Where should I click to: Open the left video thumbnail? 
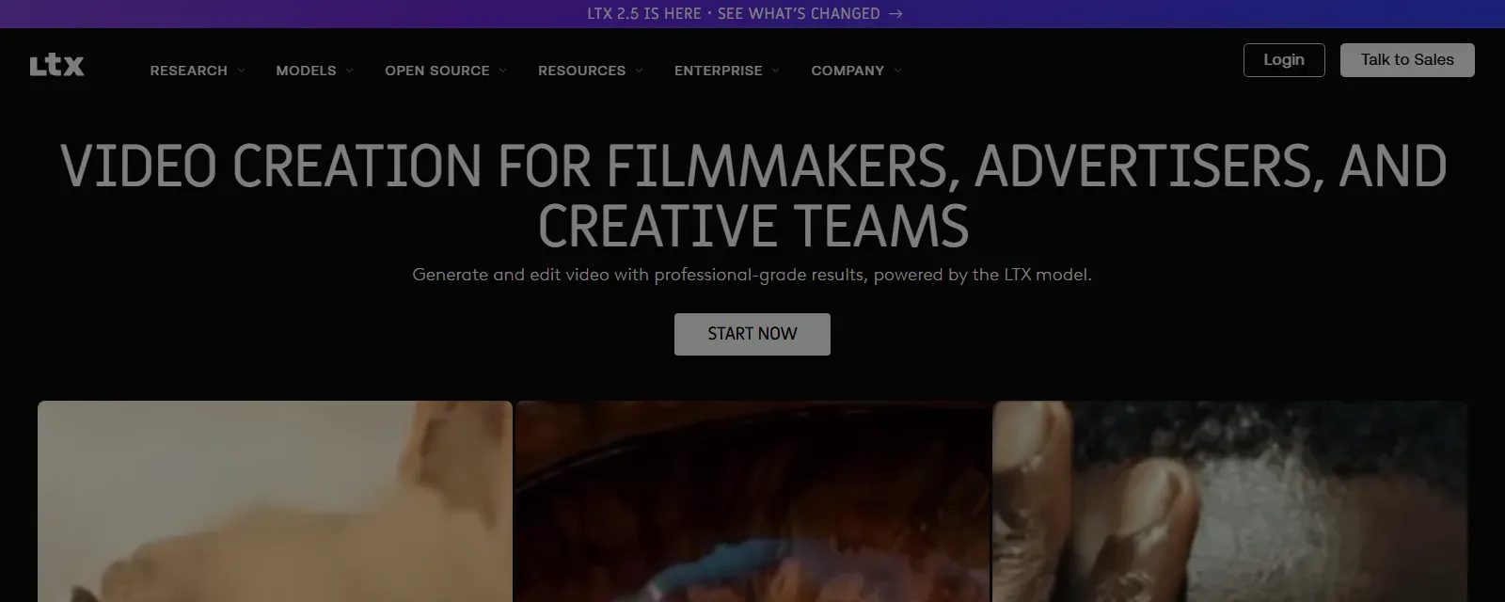[x=275, y=501]
